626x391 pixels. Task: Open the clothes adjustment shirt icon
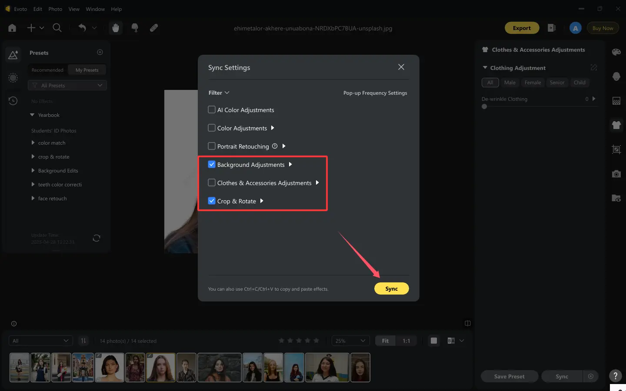click(x=616, y=125)
